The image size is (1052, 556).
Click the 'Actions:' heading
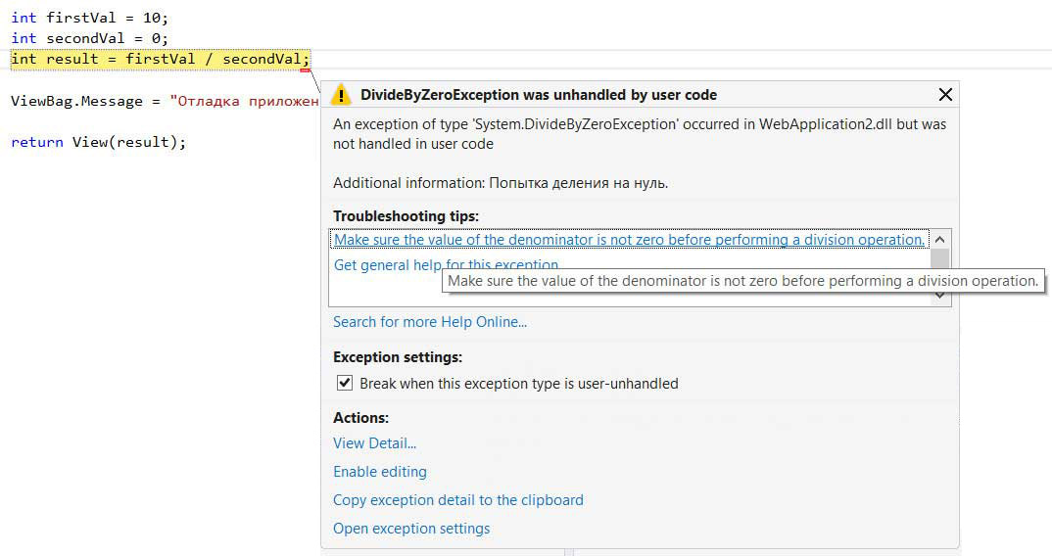click(x=361, y=418)
